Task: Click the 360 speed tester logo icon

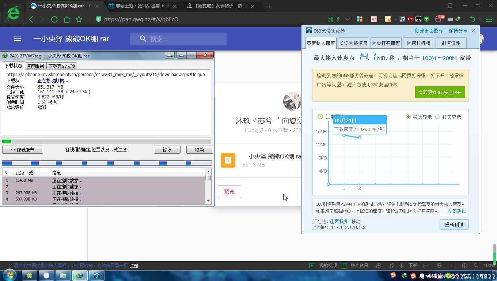Action: pos(309,31)
